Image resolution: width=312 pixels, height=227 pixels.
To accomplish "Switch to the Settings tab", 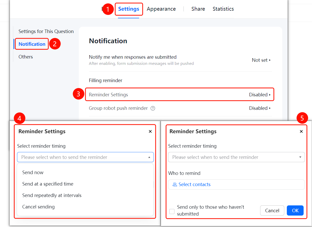I will click(129, 9).
